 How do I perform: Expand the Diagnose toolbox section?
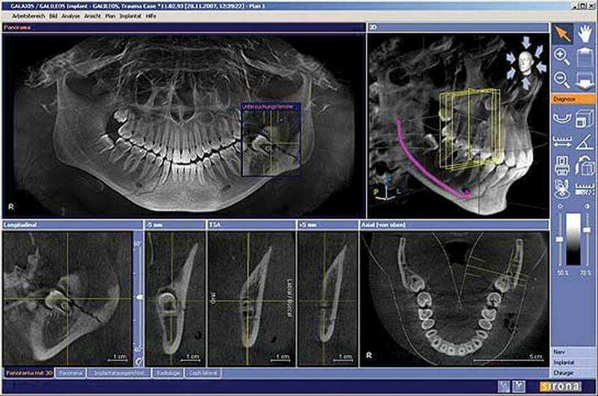(573, 99)
